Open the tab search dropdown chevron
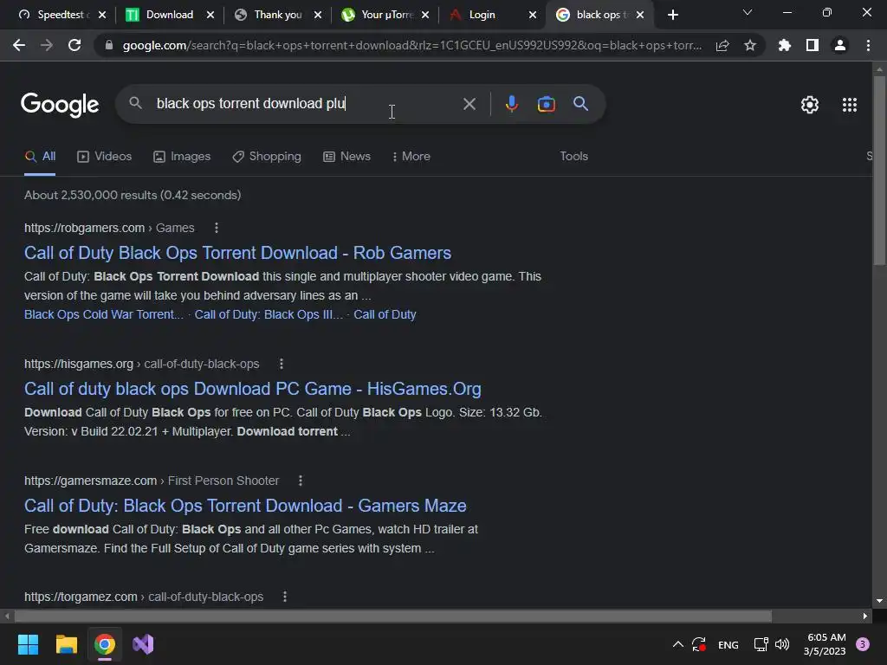887x665 pixels. (x=748, y=12)
